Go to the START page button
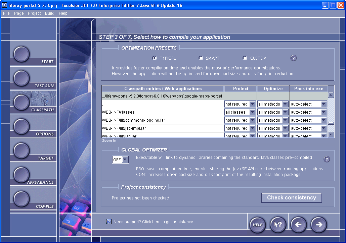The height and width of the screenshot is (243, 346). (x=21, y=54)
